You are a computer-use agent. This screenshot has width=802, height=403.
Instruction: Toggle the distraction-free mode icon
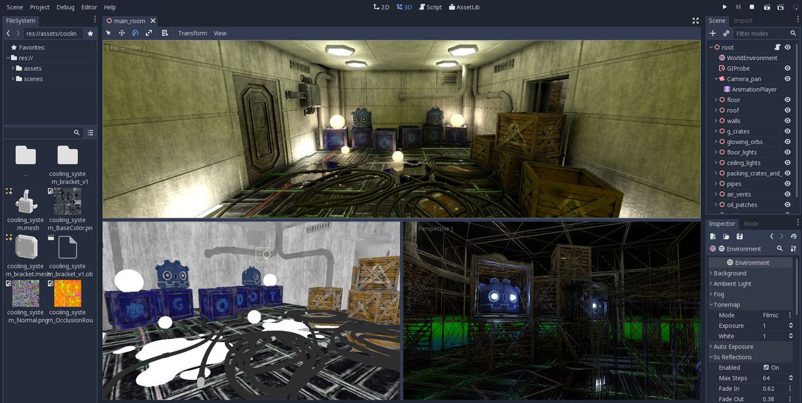695,21
